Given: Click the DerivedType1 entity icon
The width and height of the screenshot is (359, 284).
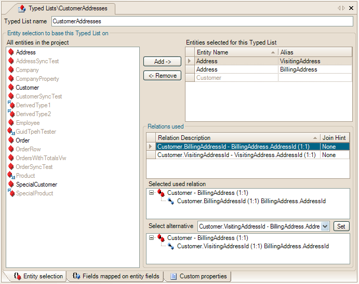Looking at the screenshot, I should (x=11, y=105).
